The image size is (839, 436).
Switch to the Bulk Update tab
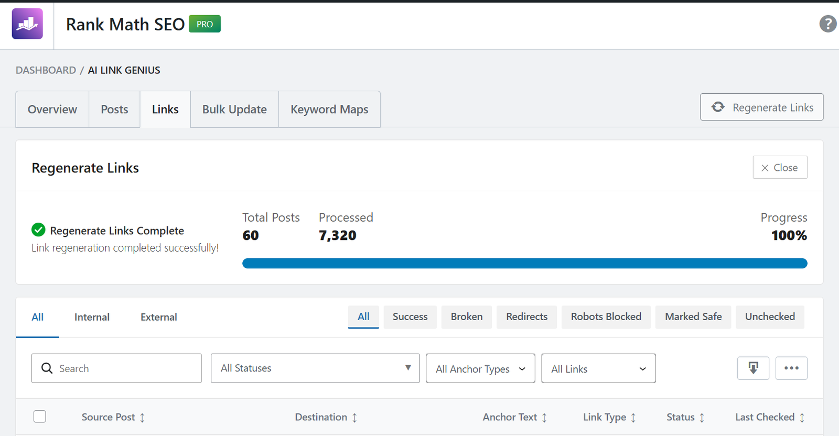[x=234, y=110]
